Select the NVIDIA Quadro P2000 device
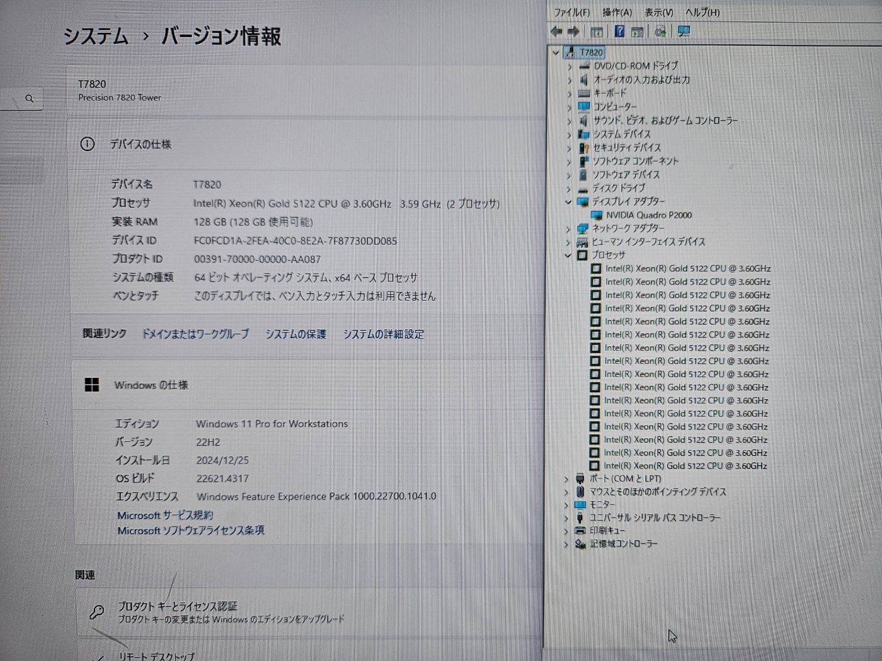Image resolution: width=882 pixels, height=661 pixels. pyautogui.click(x=649, y=215)
